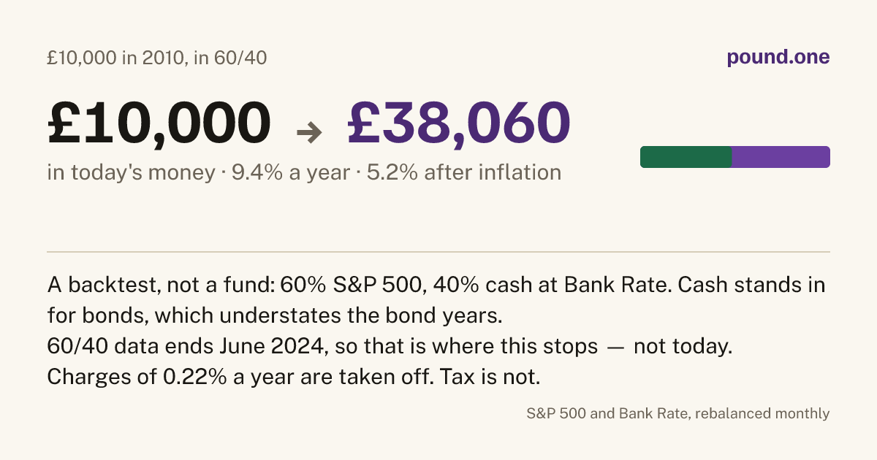This screenshot has height=460, width=877.
Task: Select the £38,060 result figure
Action: pyautogui.click(x=459, y=122)
